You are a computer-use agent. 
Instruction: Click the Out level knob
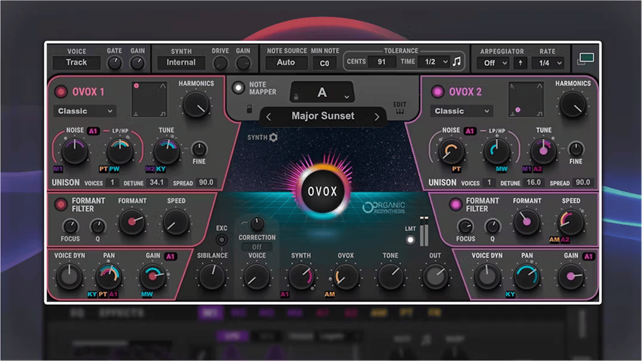[x=435, y=276]
